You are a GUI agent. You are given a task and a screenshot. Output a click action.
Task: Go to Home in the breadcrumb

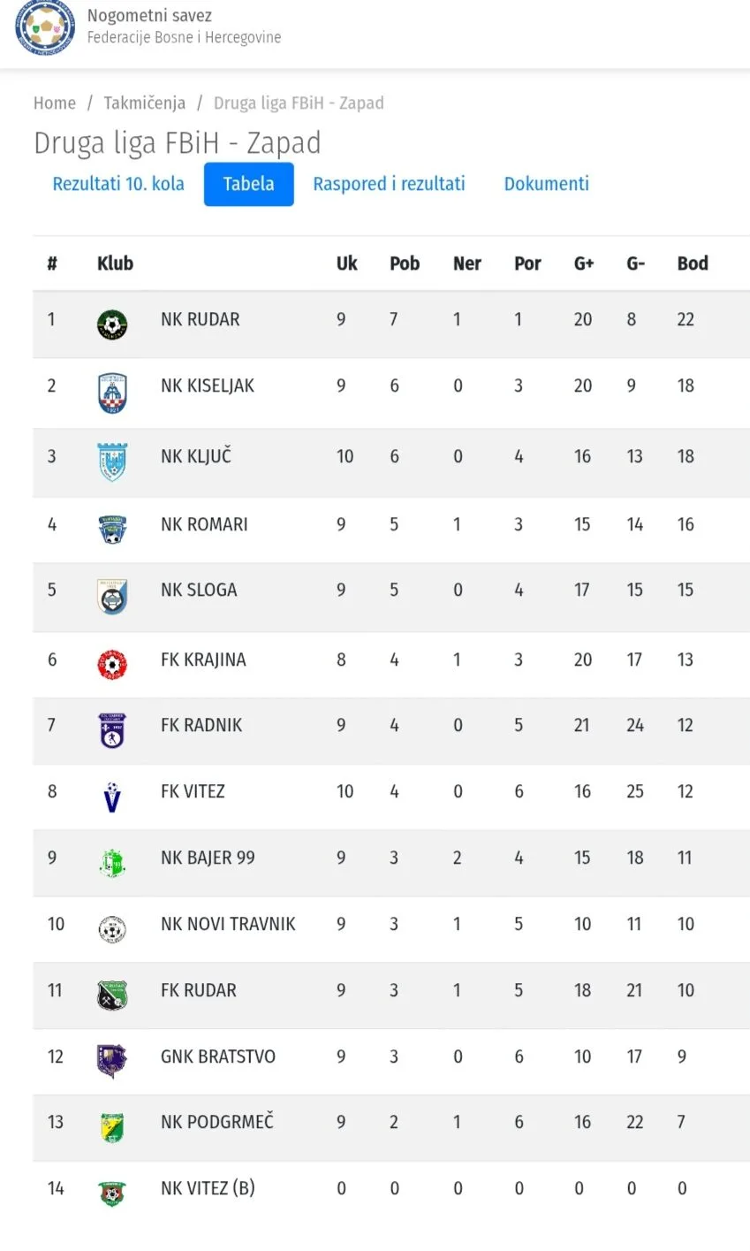pos(55,103)
